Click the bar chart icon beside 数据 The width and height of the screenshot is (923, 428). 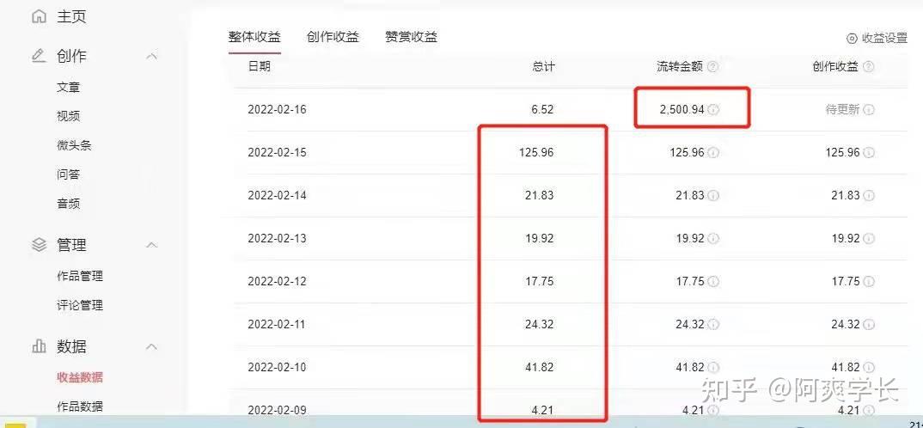point(39,346)
